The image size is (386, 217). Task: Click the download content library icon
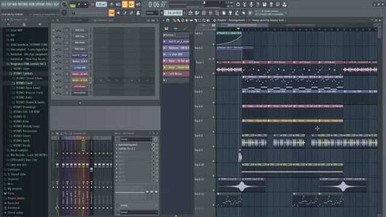pos(284,4)
